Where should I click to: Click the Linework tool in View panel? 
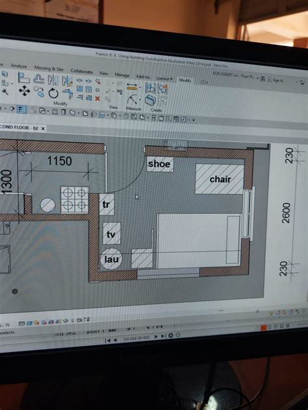120,91
